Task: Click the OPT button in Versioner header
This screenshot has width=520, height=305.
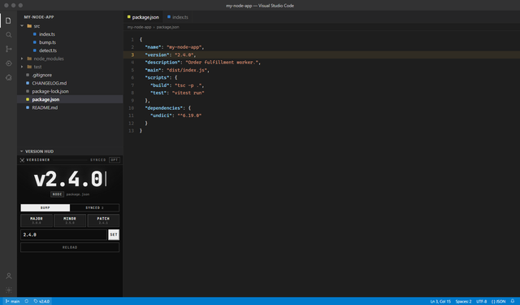Action: pos(115,160)
